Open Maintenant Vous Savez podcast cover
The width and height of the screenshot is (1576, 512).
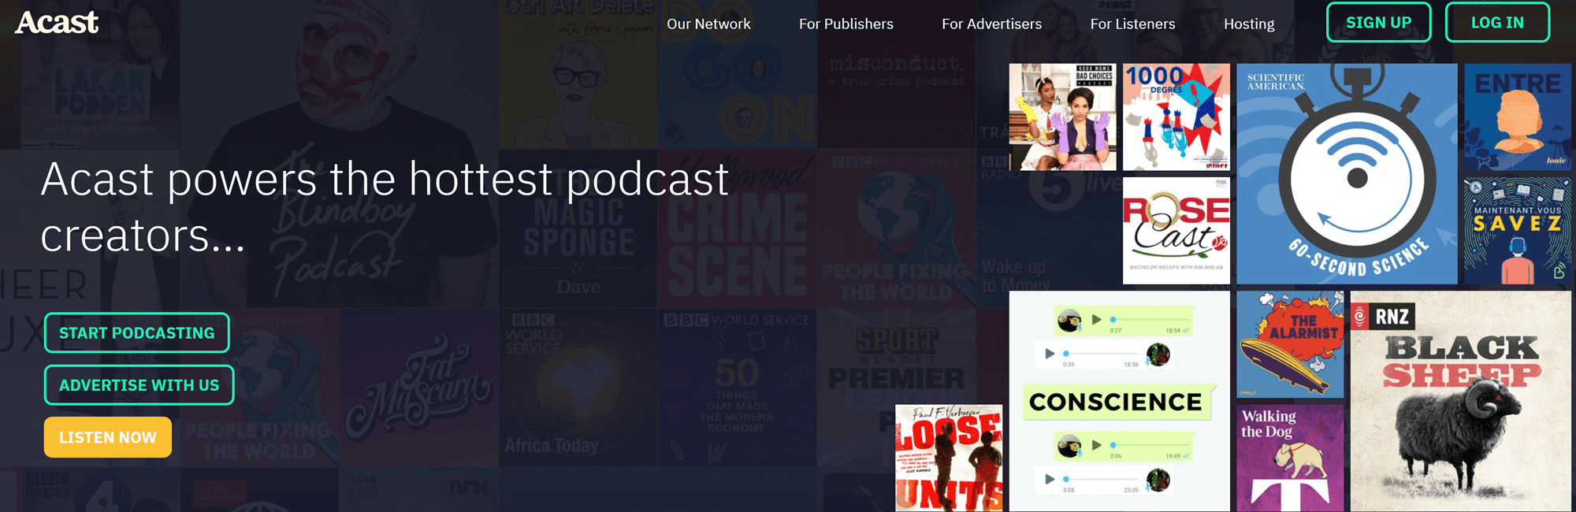1518,230
